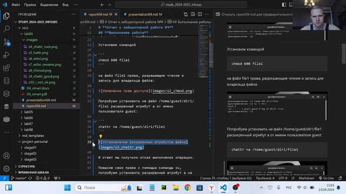
Task: Split the editor right
Action: tap(200, 15)
